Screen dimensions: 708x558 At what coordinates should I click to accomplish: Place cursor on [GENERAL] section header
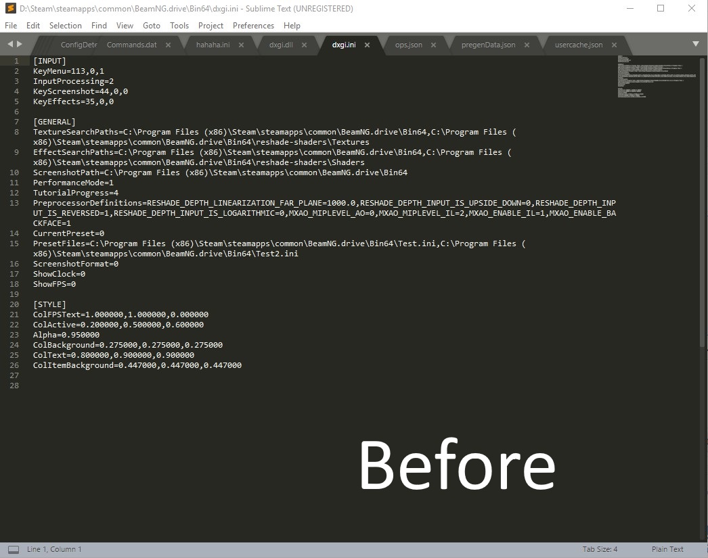click(x=54, y=122)
